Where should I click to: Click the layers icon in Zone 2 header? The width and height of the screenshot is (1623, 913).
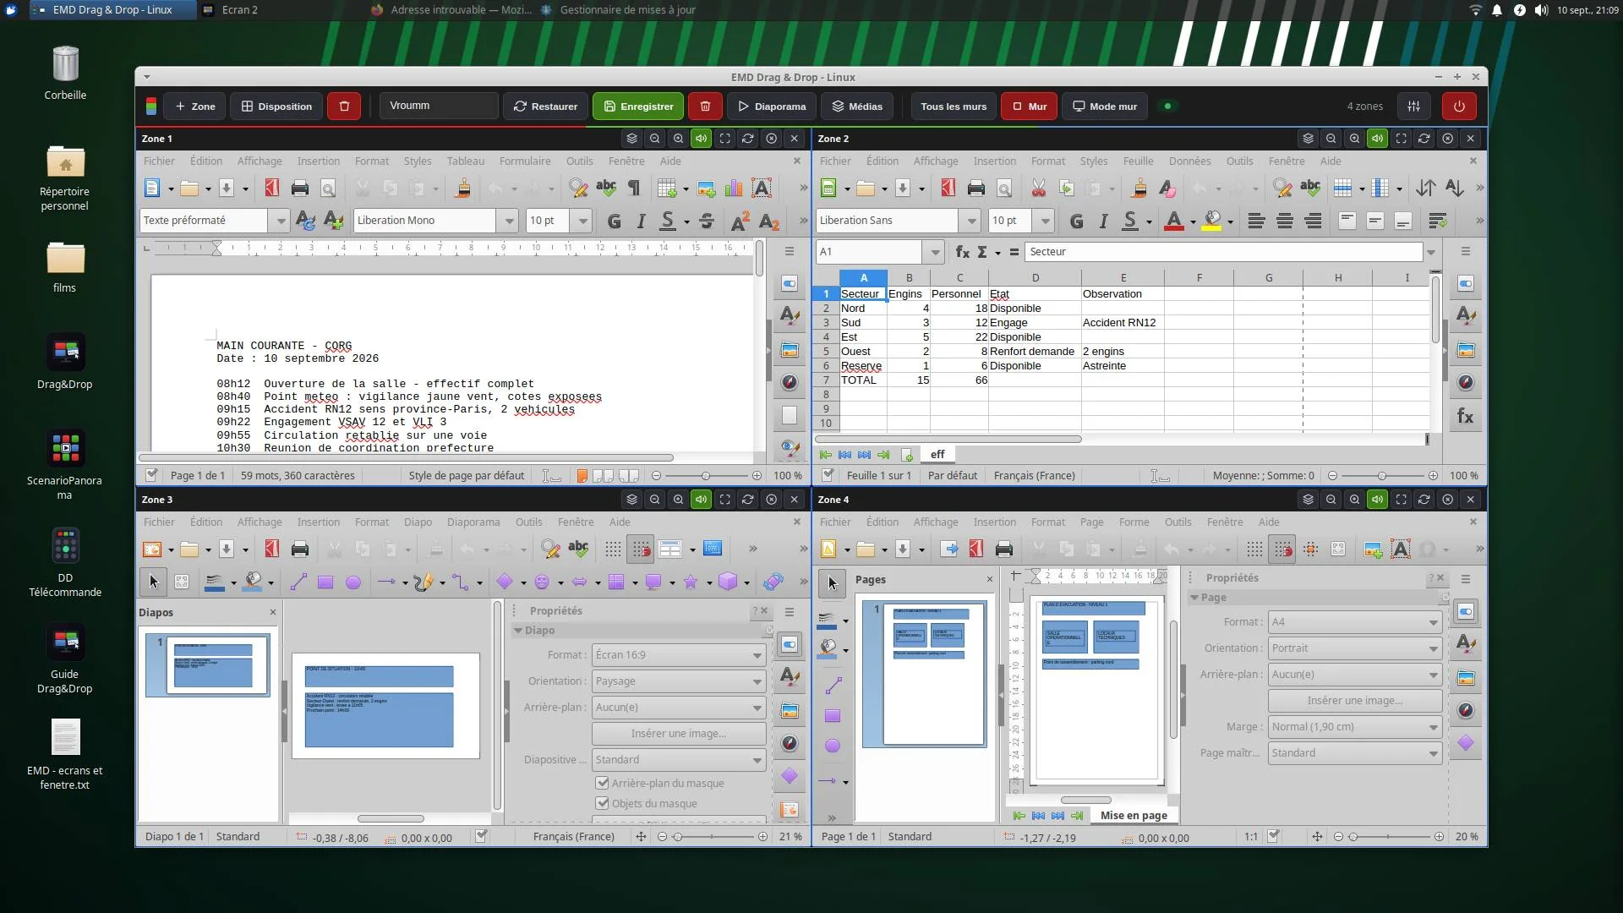(1308, 139)
